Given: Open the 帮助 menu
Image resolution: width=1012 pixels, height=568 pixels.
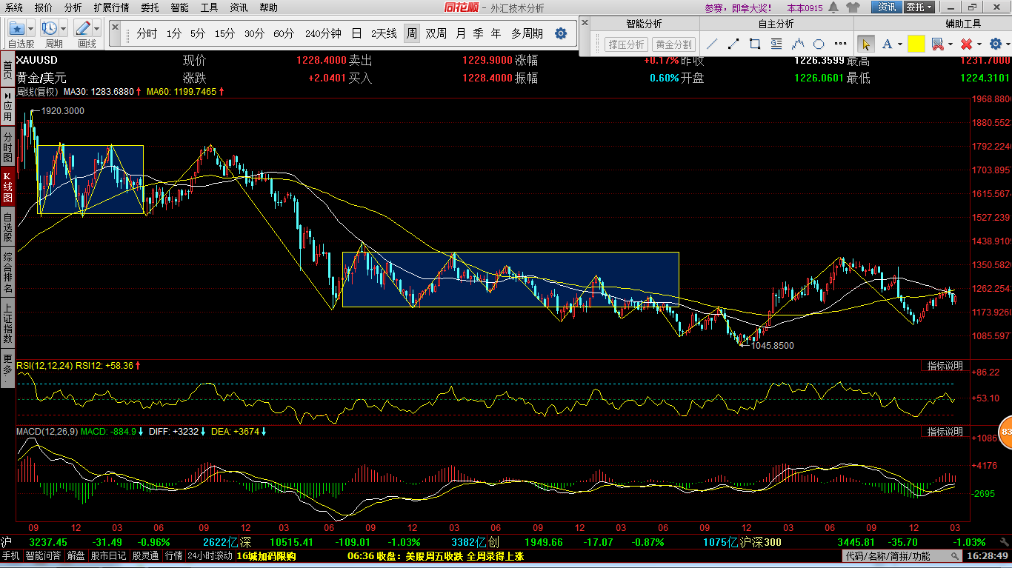Looking at the screenshot, I should pyautogui.click(x=269, y=7).
